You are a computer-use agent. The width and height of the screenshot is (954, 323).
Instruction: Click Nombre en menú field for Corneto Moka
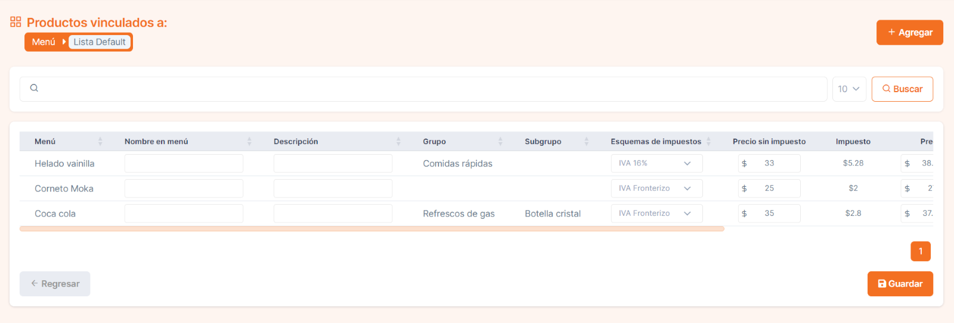(x=184, y=188)
